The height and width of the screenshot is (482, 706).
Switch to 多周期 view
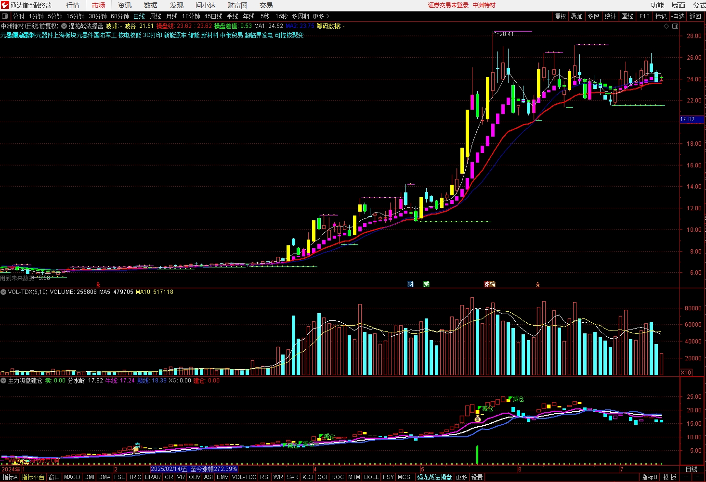point(300,16)
